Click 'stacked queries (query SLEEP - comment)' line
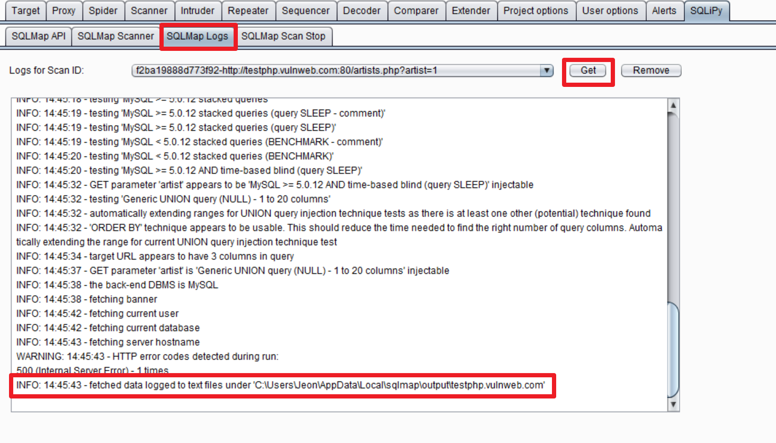 coord(201,113)
